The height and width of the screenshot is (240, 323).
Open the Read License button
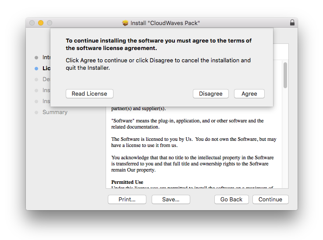[x=89, y=94]
